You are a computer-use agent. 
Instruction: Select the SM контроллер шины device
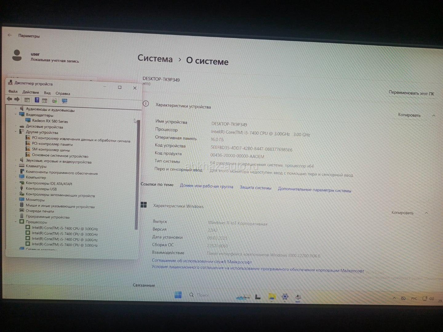tap(51, 150)
